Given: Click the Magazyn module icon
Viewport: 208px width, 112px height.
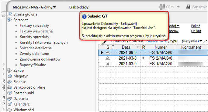Looking at the screenshot, I should point(9,76).
